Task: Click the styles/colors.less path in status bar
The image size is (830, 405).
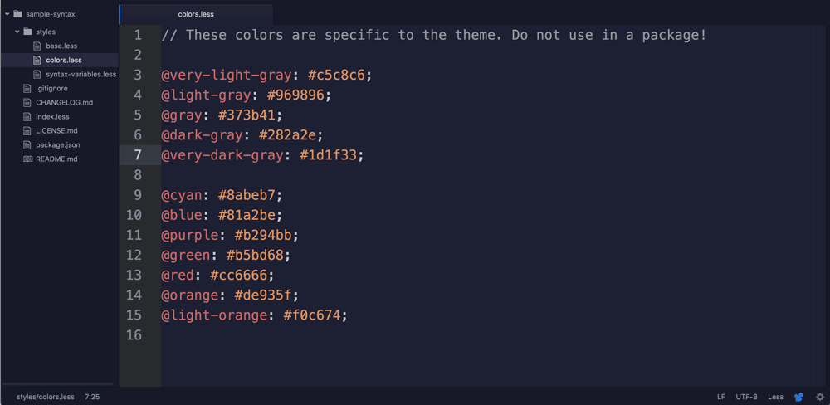Action: pyautogui.click(x=46, y=397)
